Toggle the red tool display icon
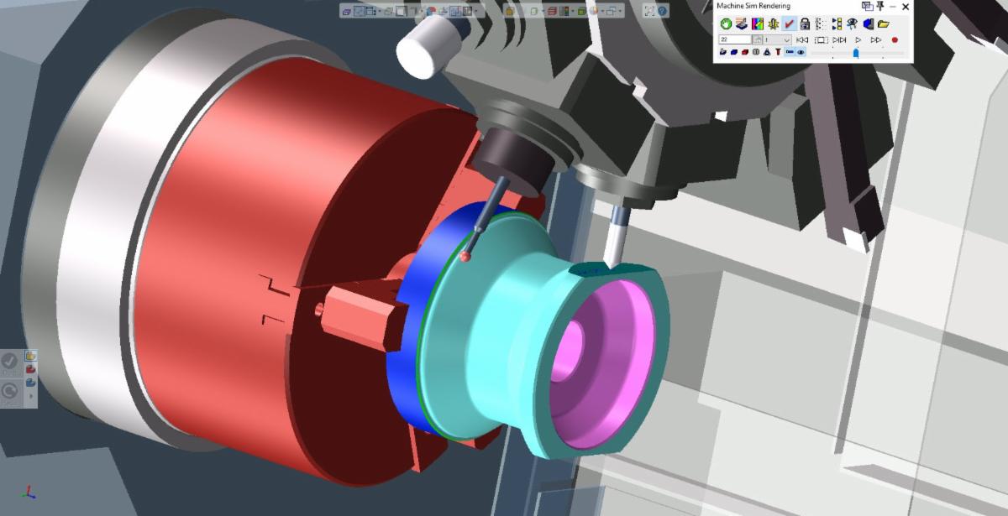Viewport: 1008px width, 516px height. [x=778, y=52]
